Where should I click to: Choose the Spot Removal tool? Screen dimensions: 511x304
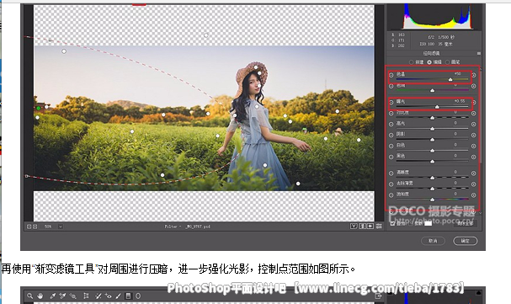pyautogui.click(x=98, y=296)
